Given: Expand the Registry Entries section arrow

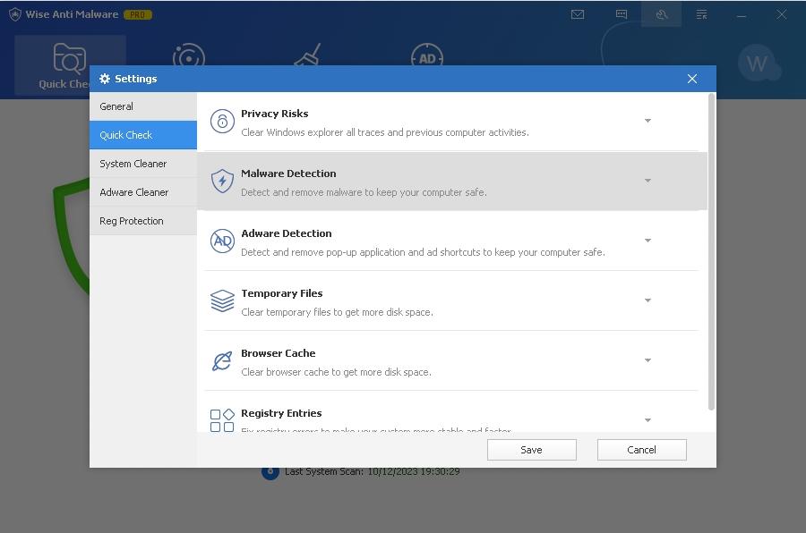Looking at the screenshot, I should (x=647, y=420).
